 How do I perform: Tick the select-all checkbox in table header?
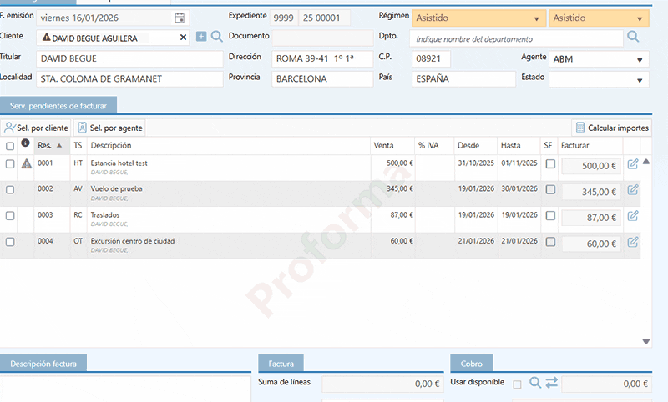coord(10,147)
